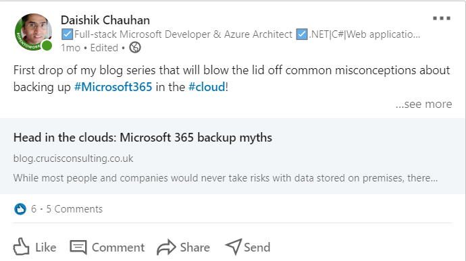Expand post text with see more
Image resolution: width=466 pixels, height=261 pixels.
[423, 104]
